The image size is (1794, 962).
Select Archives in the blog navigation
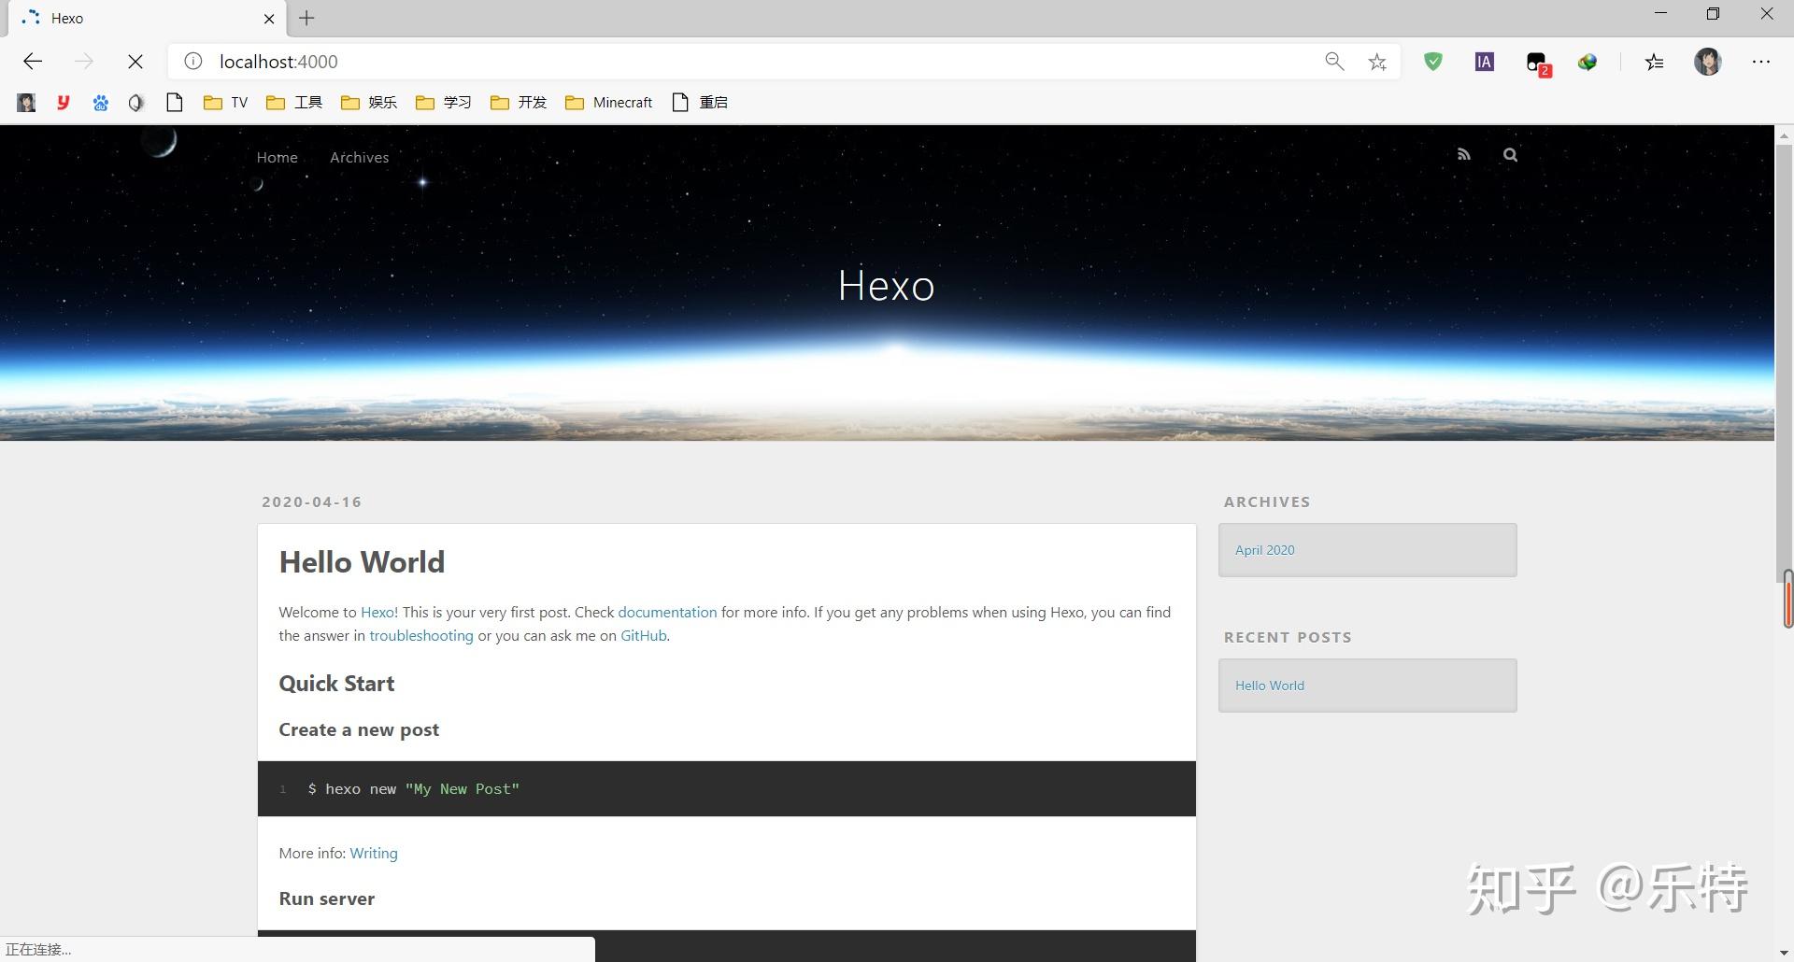coord(359,157)
